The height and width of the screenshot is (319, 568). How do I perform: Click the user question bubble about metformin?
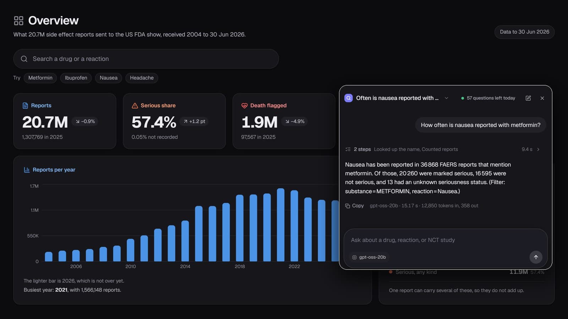[481, 125]
